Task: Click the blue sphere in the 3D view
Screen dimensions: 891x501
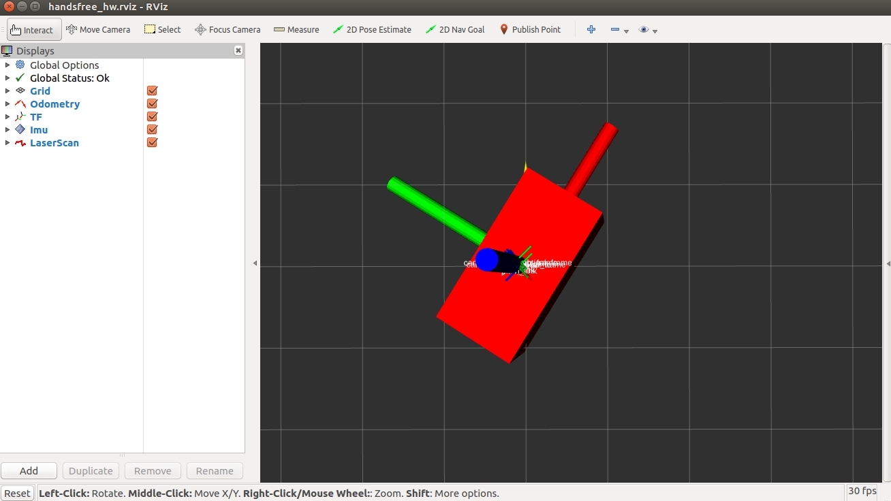Action: tap(487, 259)
